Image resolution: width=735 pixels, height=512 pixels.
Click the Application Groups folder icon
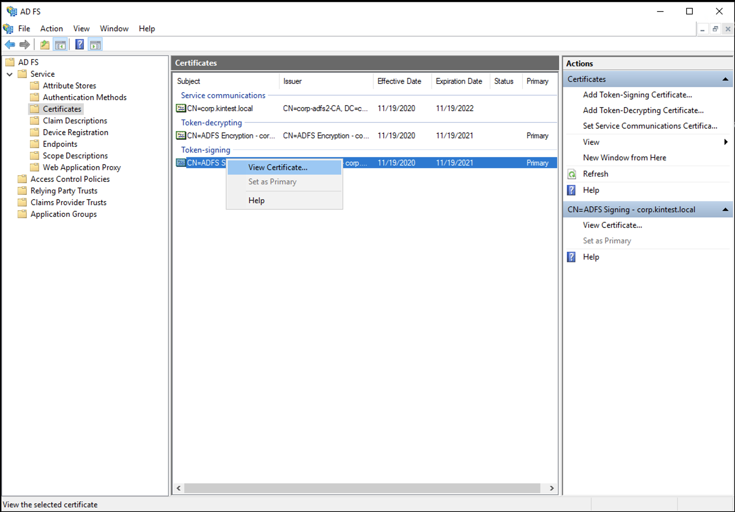[22, 214]
